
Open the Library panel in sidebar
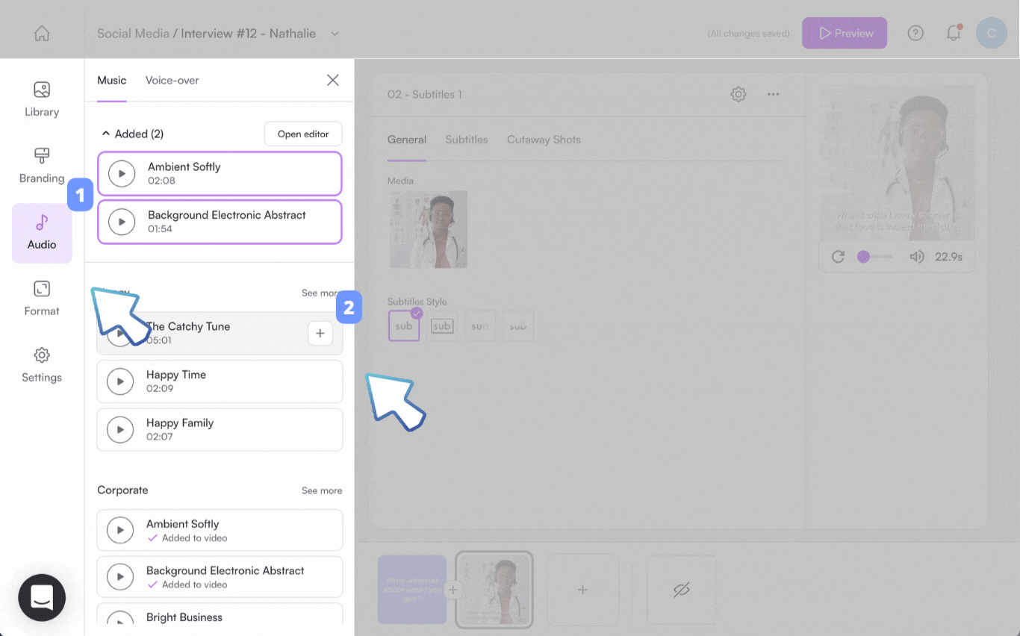pyautogui.click(x=42, y=99)
